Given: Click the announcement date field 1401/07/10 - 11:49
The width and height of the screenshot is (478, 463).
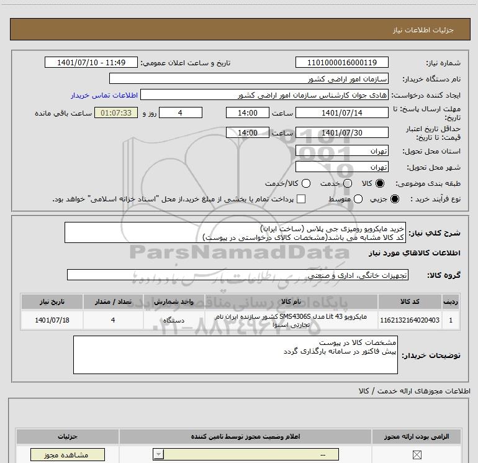Looking at the screenshot, I should (91, 62).
